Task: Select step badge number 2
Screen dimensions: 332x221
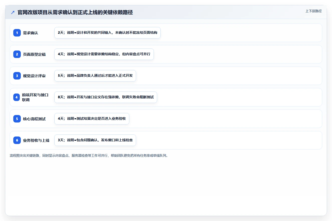Action: point(17,54)
